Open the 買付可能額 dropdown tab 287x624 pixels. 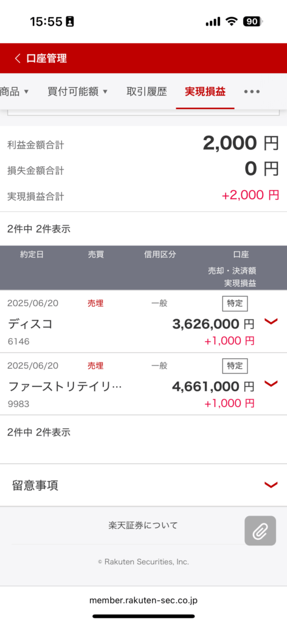coord(78,92)
